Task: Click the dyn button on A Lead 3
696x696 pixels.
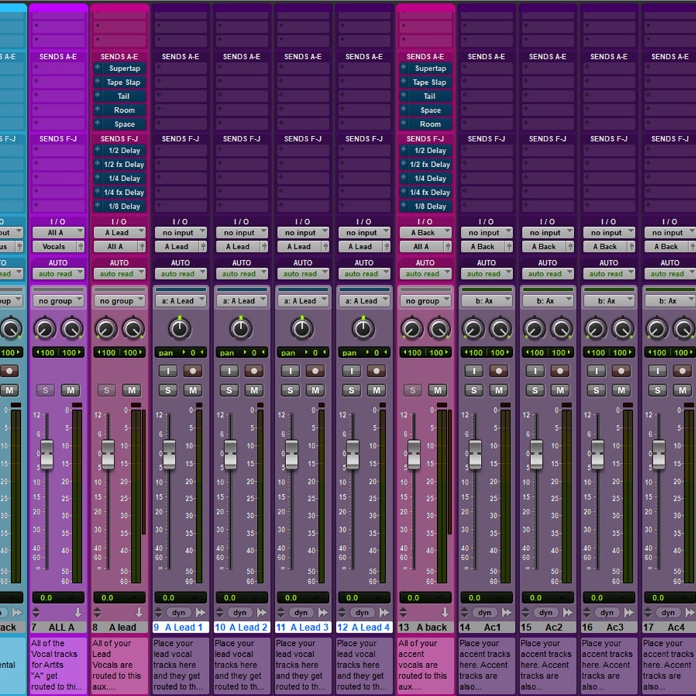Action: point(301,612)
